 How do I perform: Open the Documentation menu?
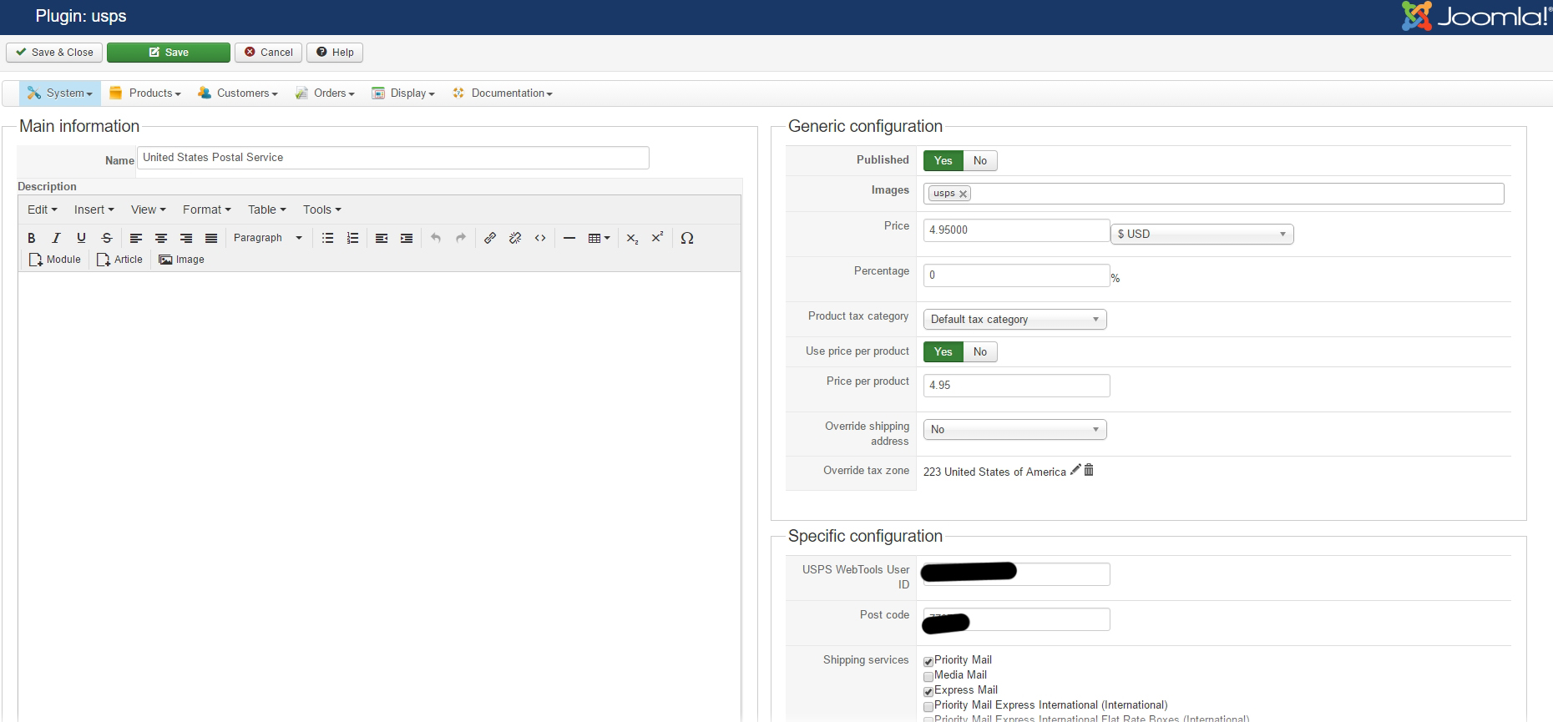(503, 93)
